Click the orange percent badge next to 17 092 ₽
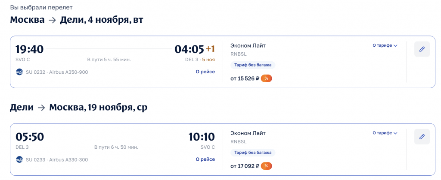This screenshot has width=441, height=180. (267, 166)
